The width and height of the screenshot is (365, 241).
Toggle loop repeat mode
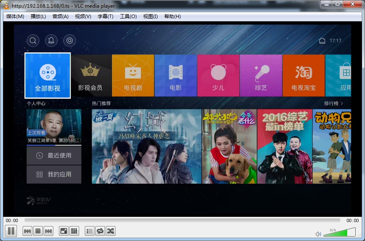click(100, 231)
